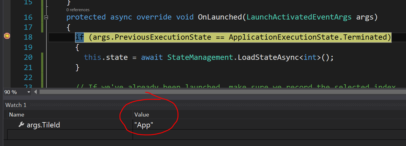The width and height of the screenshot is (406, 146).
Task: Click the wrench icon beside args.TileId
Action: click(21, 124)
